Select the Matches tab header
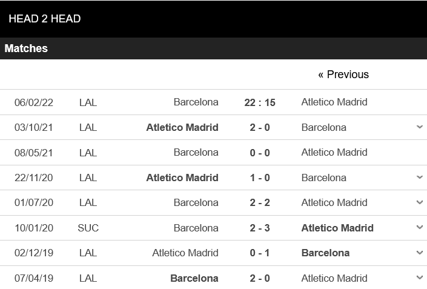 pos(26,48)
